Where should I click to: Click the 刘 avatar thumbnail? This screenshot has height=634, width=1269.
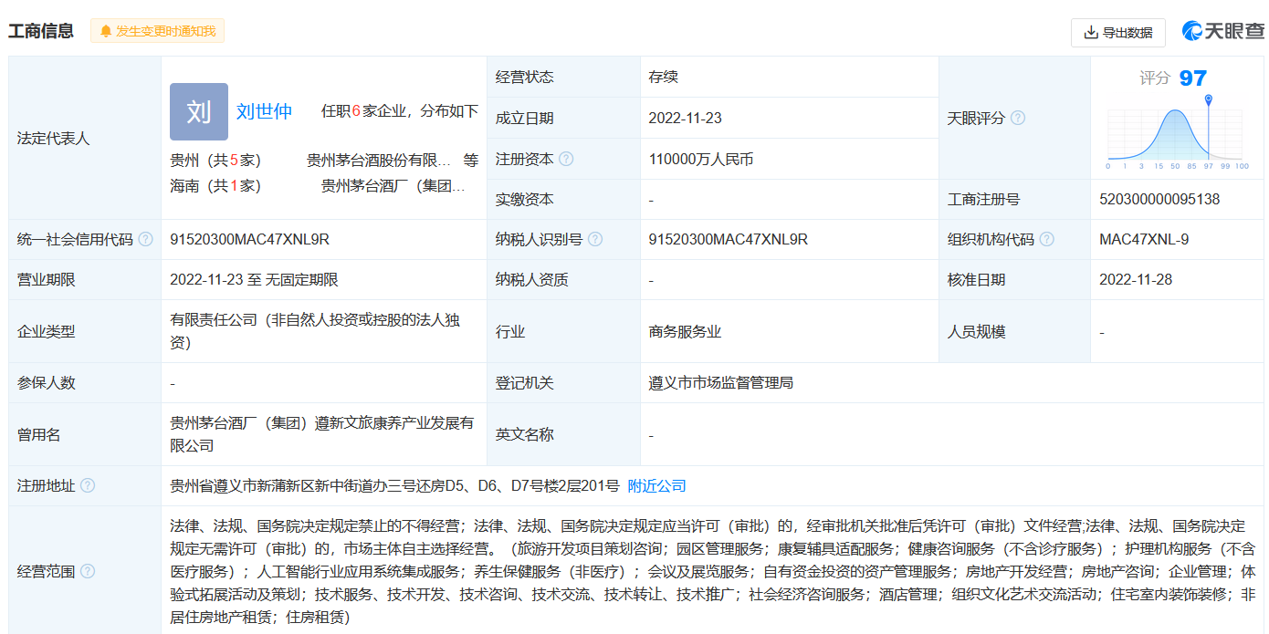198,112
